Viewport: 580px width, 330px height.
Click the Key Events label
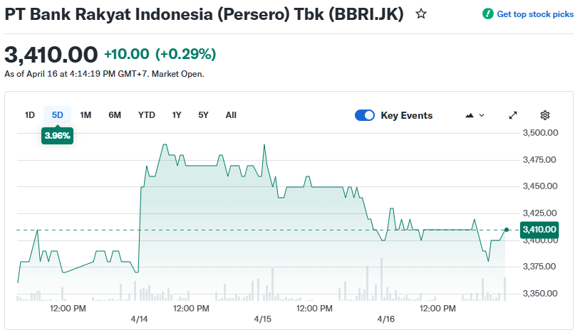coord(406,115)
